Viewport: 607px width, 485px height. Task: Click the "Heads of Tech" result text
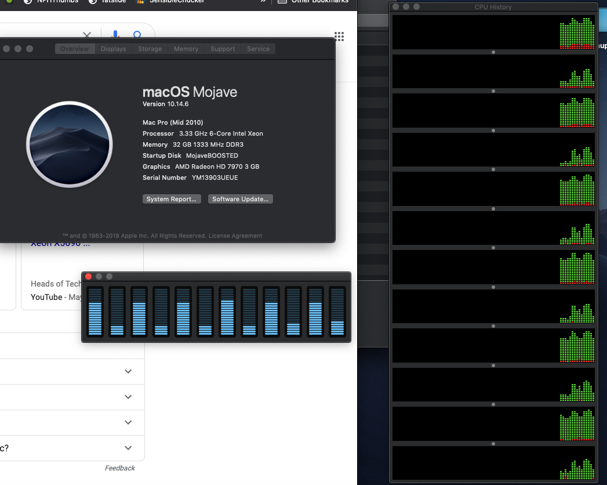(56, 284)
